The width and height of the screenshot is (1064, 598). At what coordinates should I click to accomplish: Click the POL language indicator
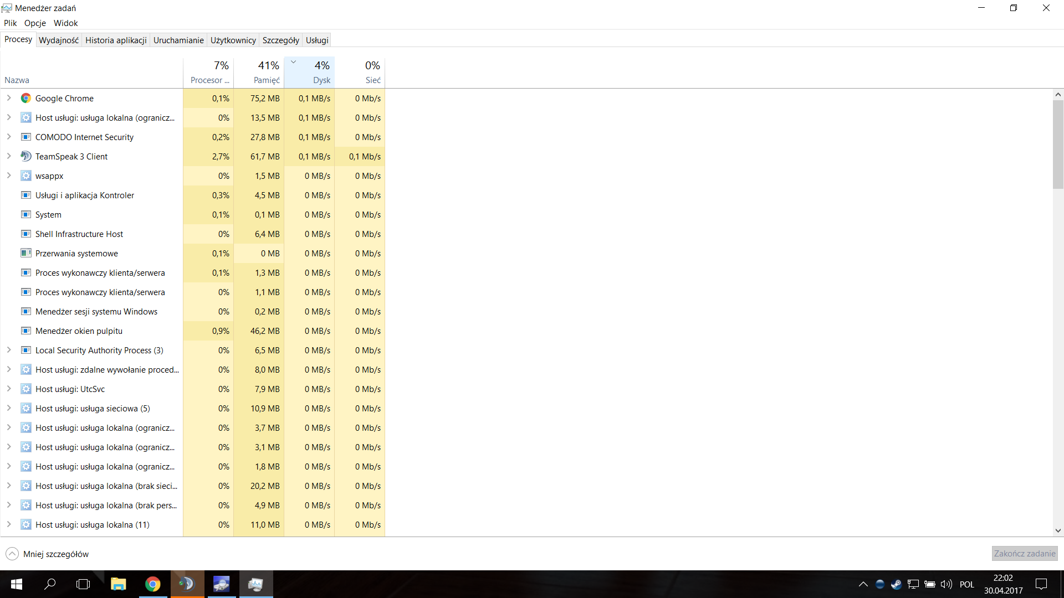pyautogui.click(x=967, y=584)
